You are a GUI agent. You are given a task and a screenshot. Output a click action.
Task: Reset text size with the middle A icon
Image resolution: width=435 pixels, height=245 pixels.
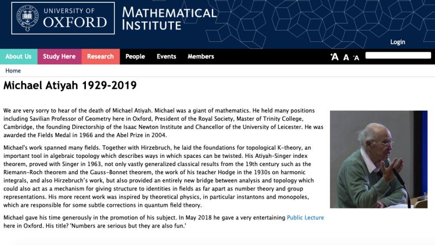click(346, 57)
